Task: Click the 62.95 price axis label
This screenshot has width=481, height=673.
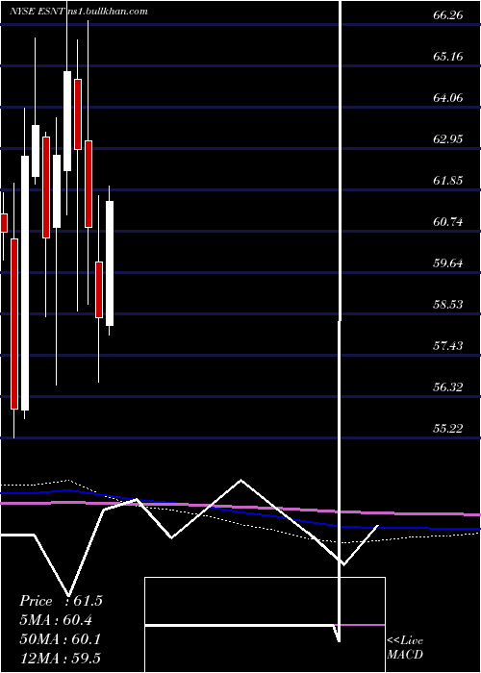Action: 448,139
